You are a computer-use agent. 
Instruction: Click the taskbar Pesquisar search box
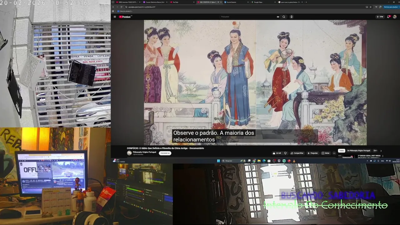pyautogui.click(x=234, y=161)
